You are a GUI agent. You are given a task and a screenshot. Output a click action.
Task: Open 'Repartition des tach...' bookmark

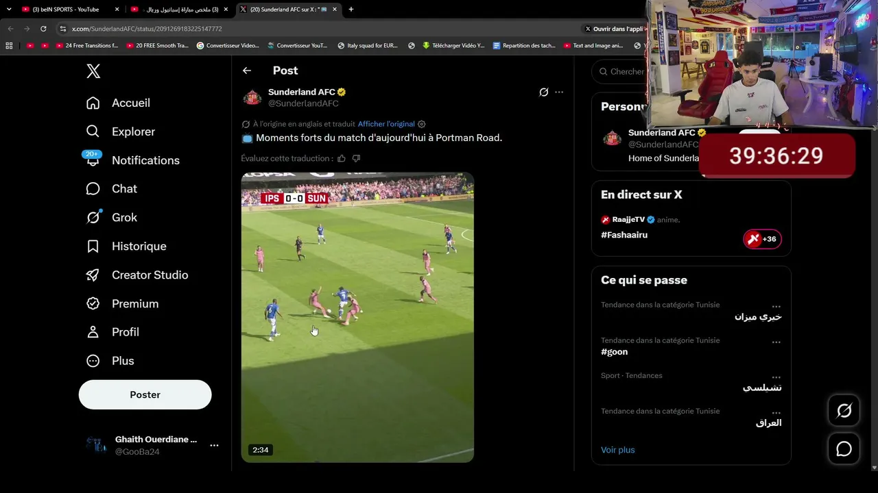(524, 46)
